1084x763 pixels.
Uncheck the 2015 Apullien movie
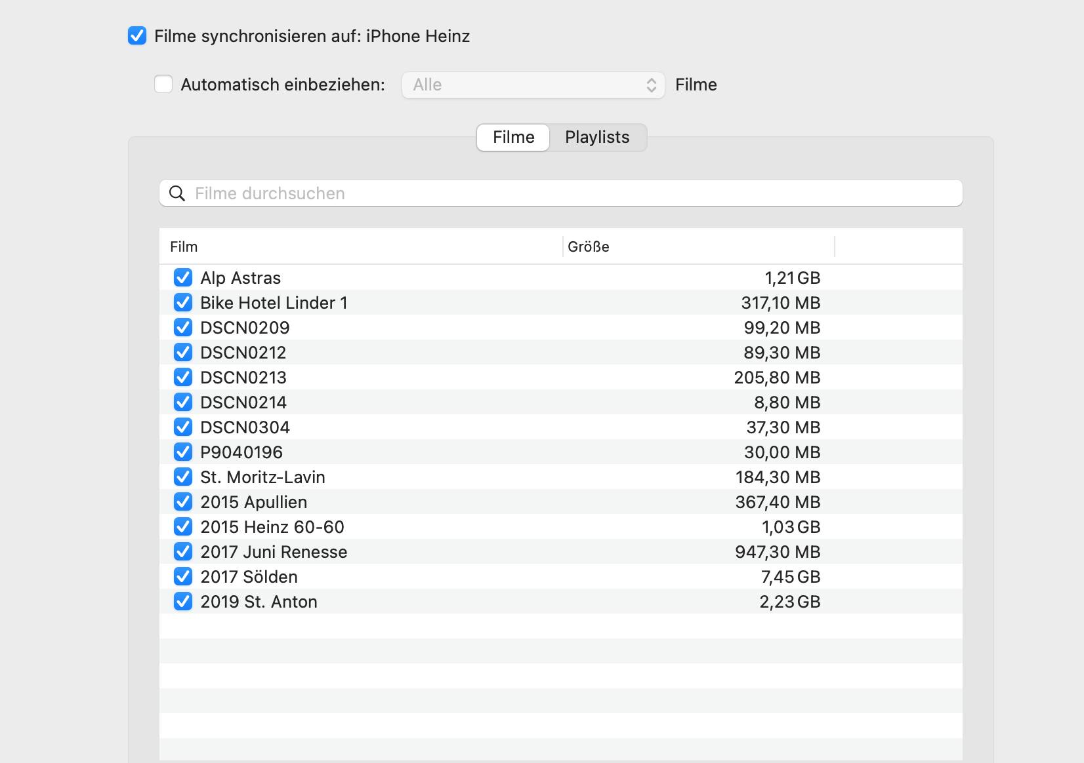tap(183, 502)
